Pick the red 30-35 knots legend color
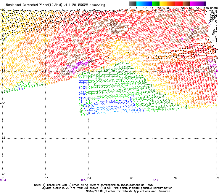This screenshot has height=193, width=219. click(179, 4)
